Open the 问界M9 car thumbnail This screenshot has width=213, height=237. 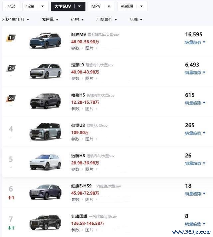[45, 41]
